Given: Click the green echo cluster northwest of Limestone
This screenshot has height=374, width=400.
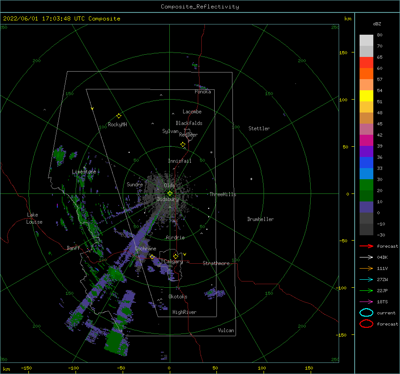Looking at the screenshot, I should tap(60, 155).
